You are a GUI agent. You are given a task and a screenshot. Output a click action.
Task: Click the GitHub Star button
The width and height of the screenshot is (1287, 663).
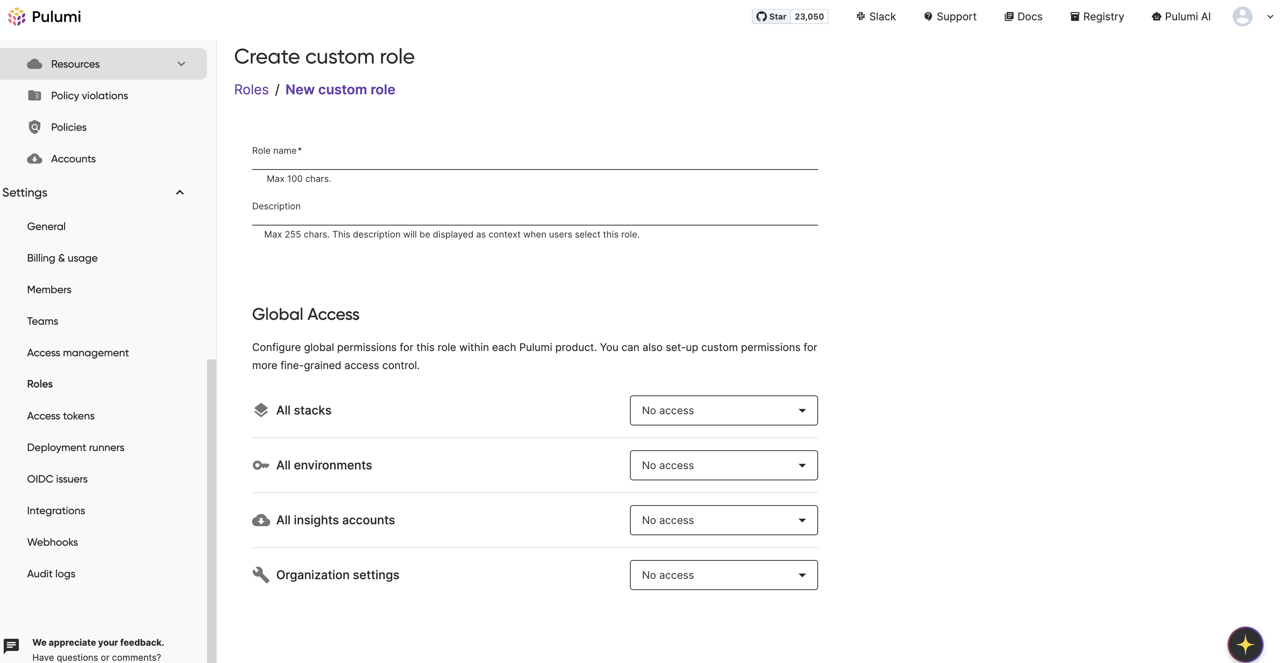coord(771,17)
